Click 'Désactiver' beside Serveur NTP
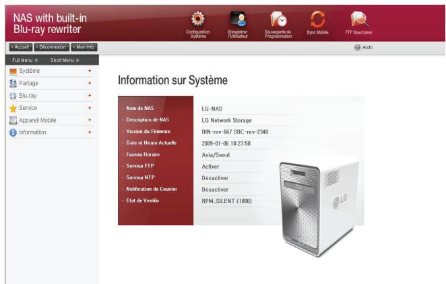Viewport: 446px width, 284px height. click(x=215, y=178)
